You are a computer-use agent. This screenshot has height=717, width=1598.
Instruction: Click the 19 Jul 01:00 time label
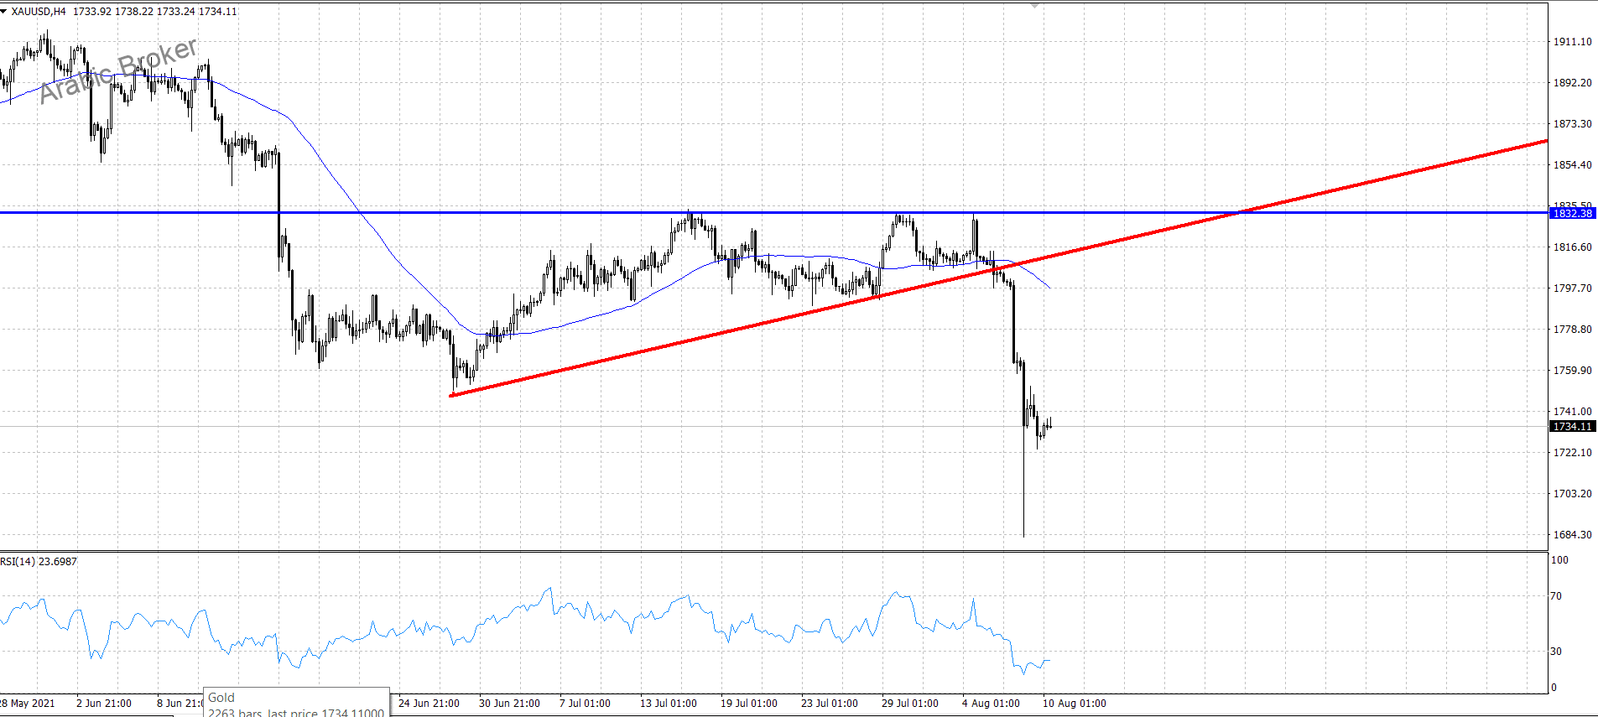click(748, 704)
